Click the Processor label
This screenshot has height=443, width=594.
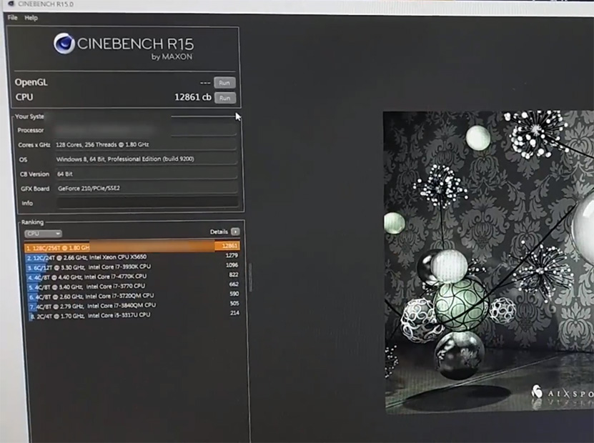[31, 130]
